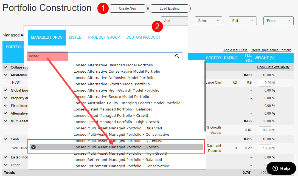Open the Add dropdown
Image resolution: width=298 pixels, height=176 pixels.
tap(174, 21)
